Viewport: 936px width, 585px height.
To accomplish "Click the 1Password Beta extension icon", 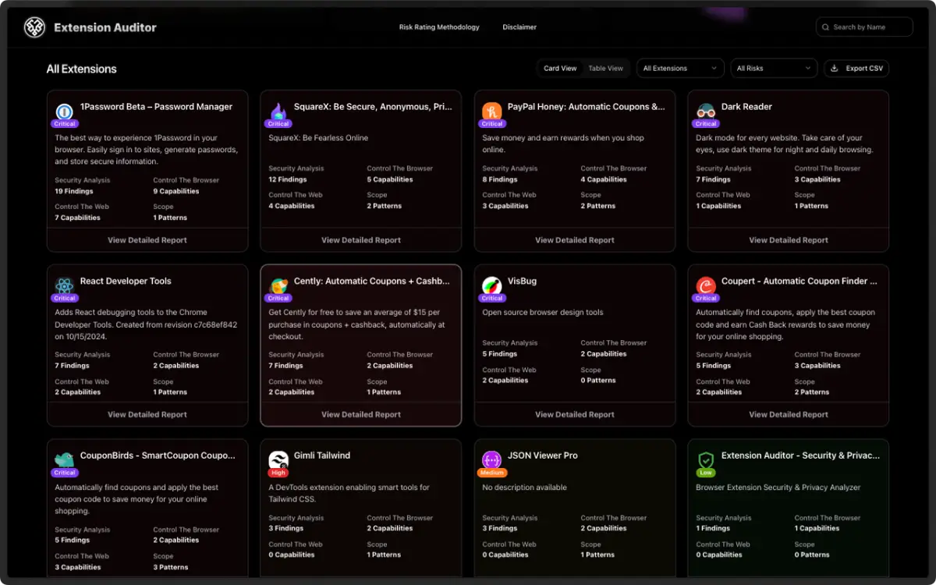I will [x=65, y=111].
